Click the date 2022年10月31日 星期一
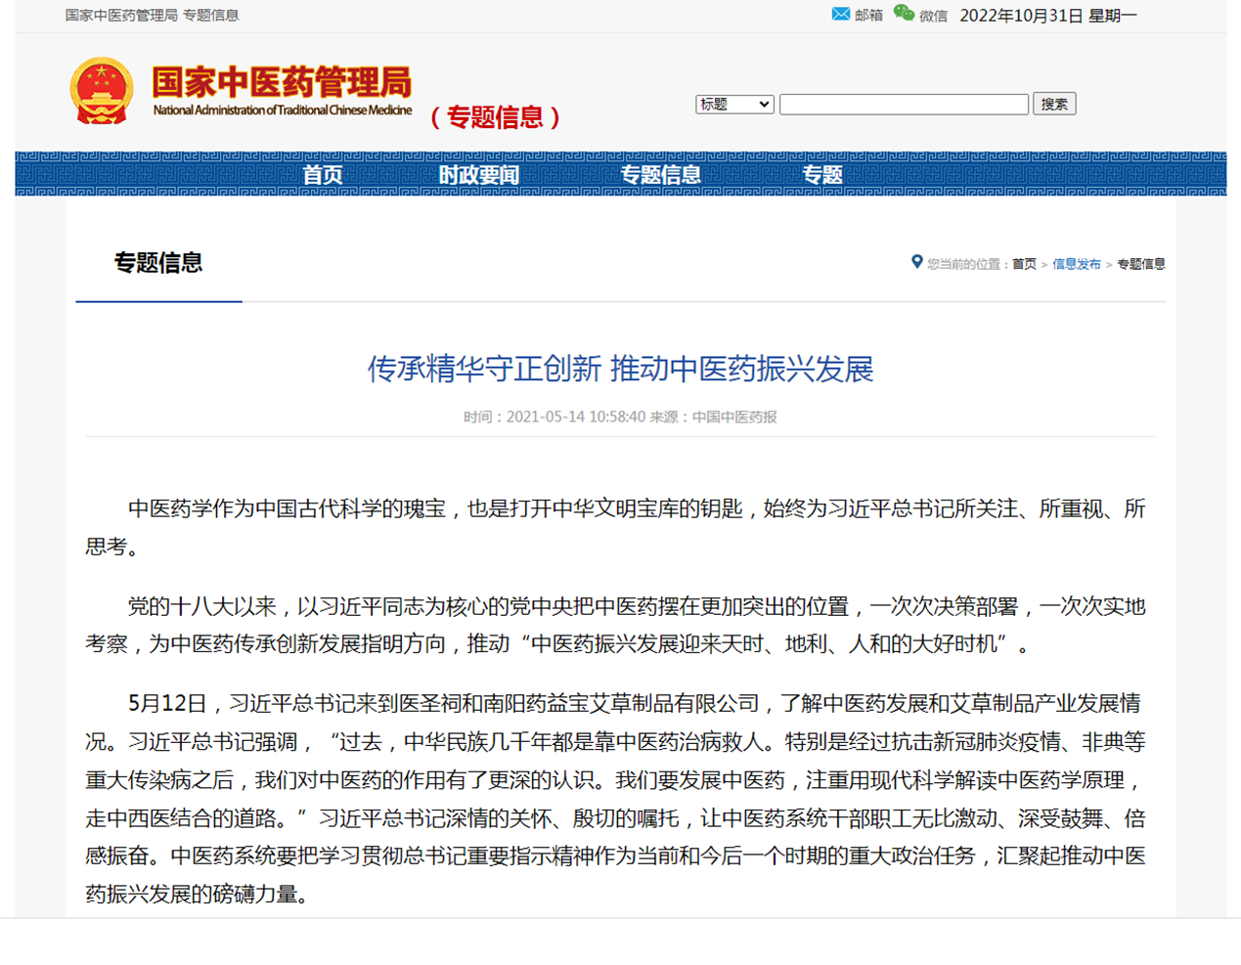This screenshot has width=1241, height=965. click(x=1048, y=16)
